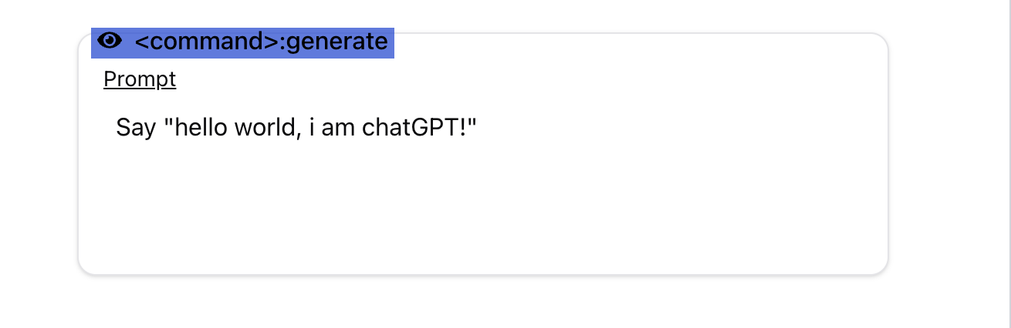Image resolution: width=1011 pixels, height=328 pixels.
Task: Toggle the eye icon on generate command
Action: (110, 41)
